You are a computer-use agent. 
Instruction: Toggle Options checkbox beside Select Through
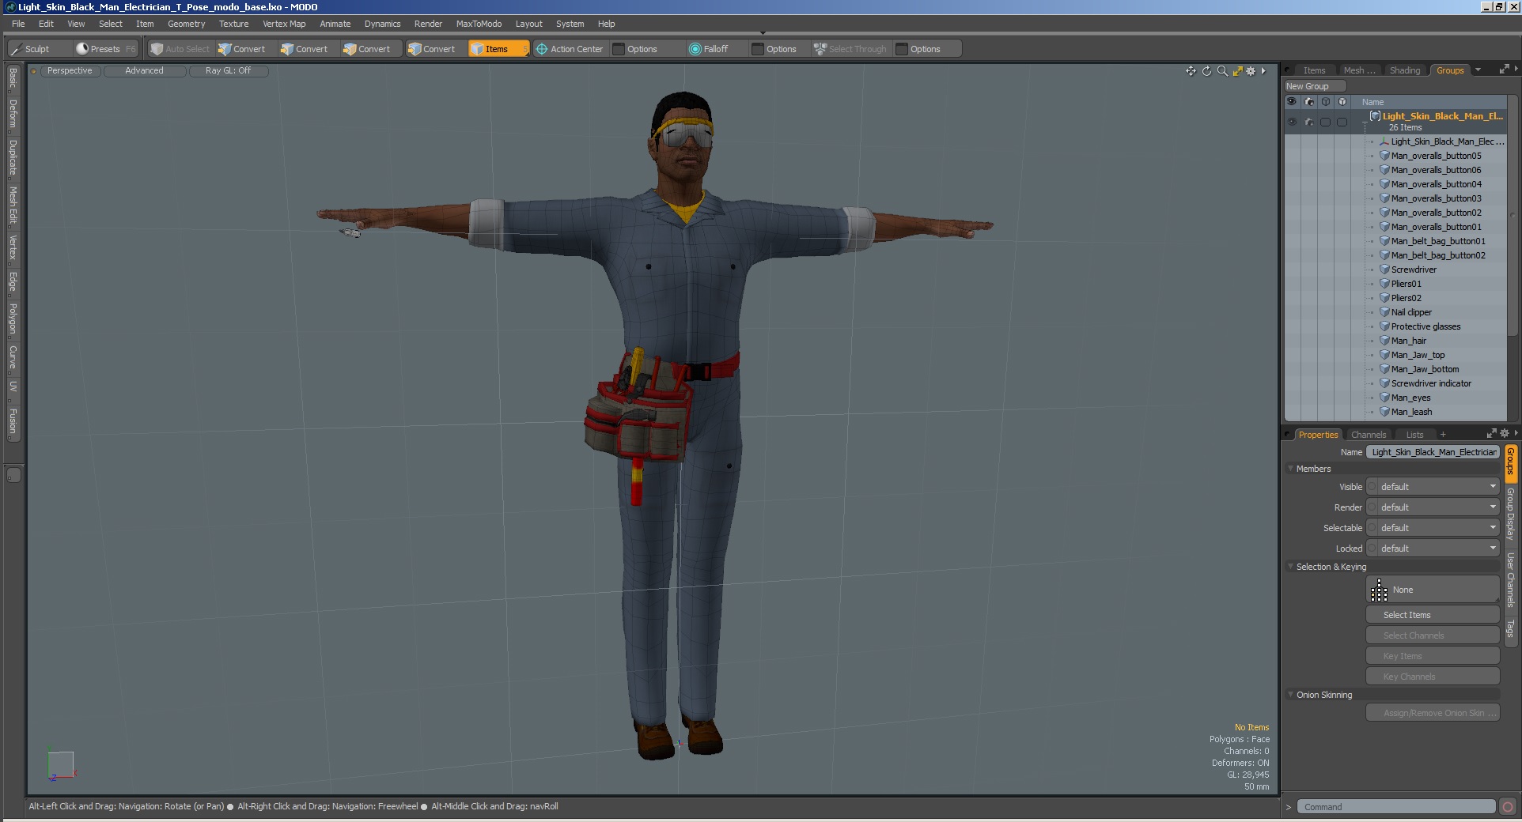pos(902,49)
